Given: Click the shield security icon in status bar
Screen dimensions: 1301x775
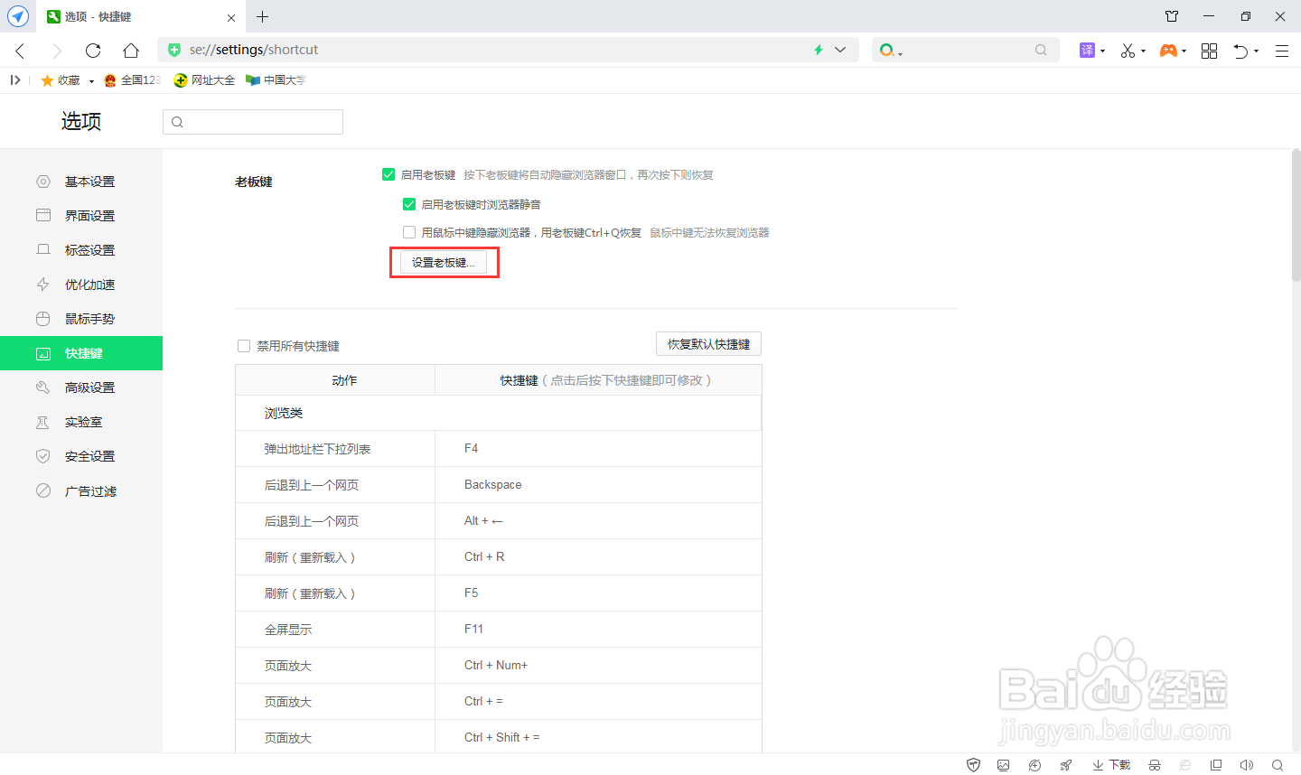Looking at the screenshot, I should pos(973,765).
